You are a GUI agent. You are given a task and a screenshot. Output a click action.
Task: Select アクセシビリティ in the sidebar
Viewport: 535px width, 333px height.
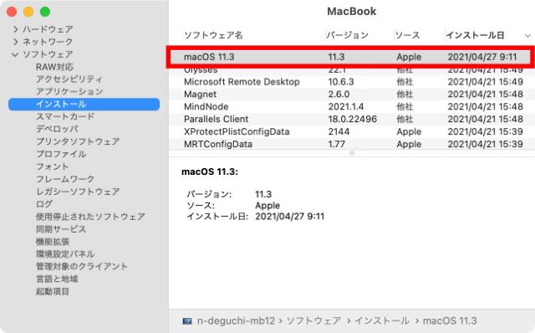(69, 79)
